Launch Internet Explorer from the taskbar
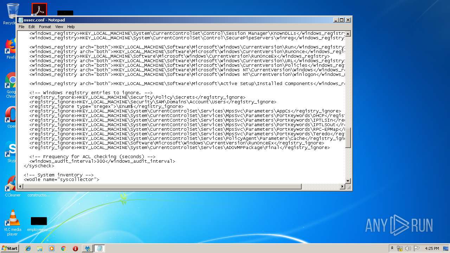450x253 pixels. tap(28, 248)
